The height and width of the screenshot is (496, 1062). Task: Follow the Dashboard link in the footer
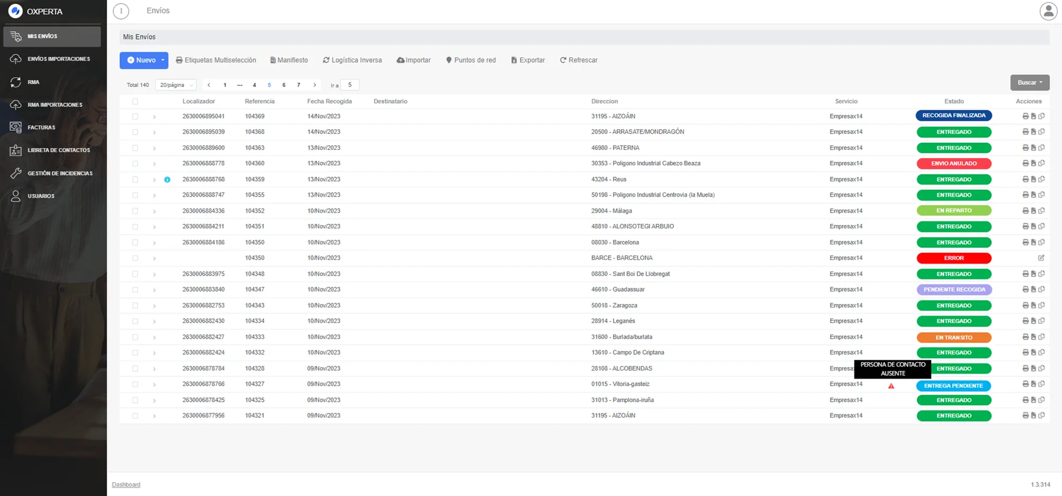click(126, 485)
